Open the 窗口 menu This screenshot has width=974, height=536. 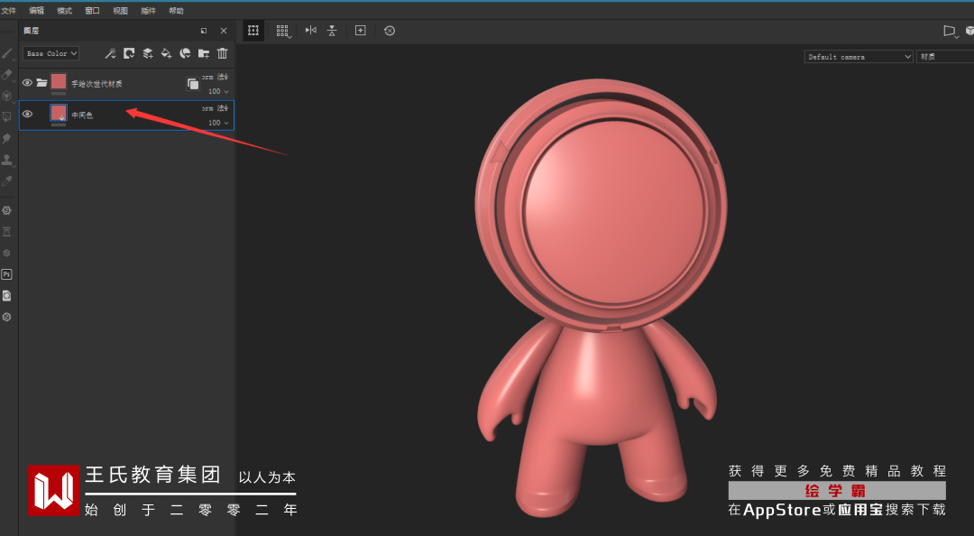(x=93, y=11)
